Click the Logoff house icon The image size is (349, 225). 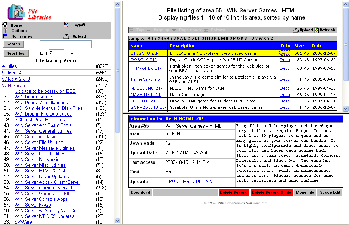pos(66,25)
